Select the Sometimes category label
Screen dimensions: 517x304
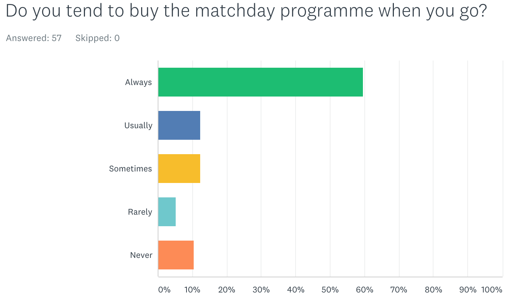[130, 169]
